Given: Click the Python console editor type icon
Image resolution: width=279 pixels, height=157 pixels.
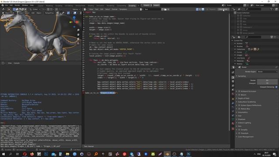Looking at the screenshot, I should pos(3,63).
